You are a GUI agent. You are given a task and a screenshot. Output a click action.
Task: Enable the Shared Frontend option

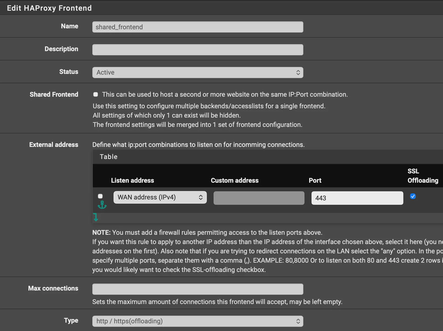(95, 94)
